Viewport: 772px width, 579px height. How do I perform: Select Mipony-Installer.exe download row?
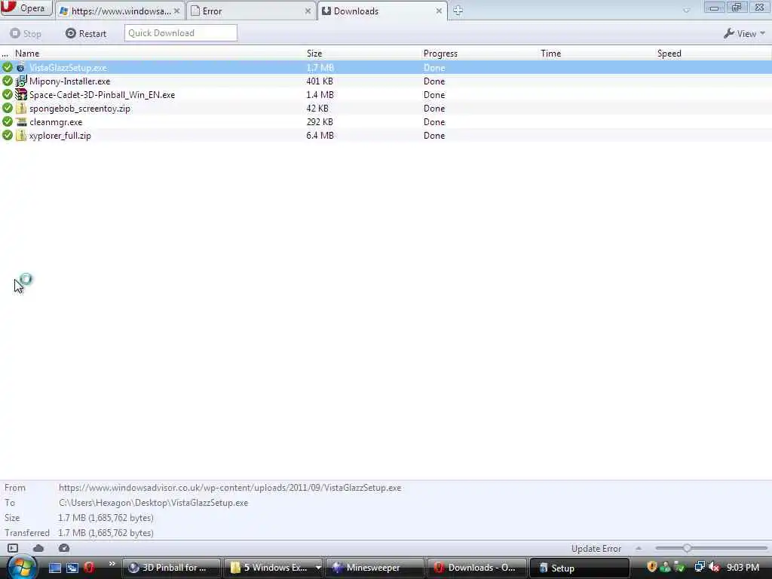[x=386, y=81]
